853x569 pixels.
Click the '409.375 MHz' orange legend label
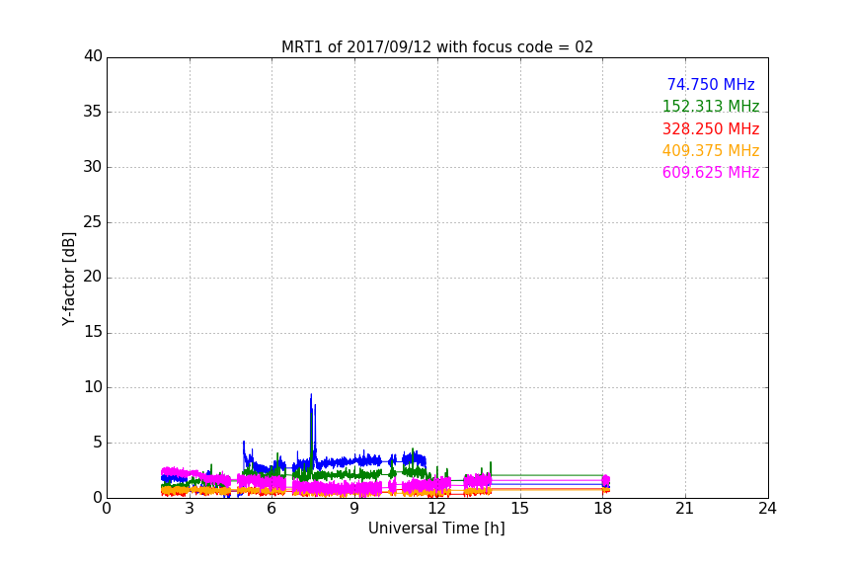pos(711,151)
